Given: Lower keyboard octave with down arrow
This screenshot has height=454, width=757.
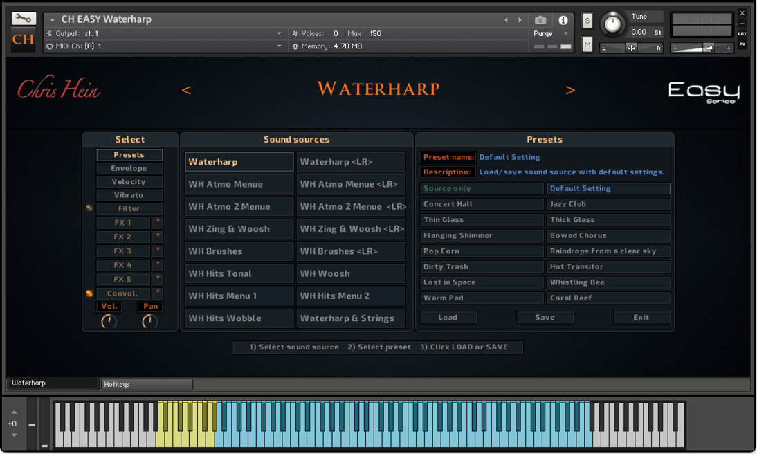Looking at the screenshot, I should point(14,435).
